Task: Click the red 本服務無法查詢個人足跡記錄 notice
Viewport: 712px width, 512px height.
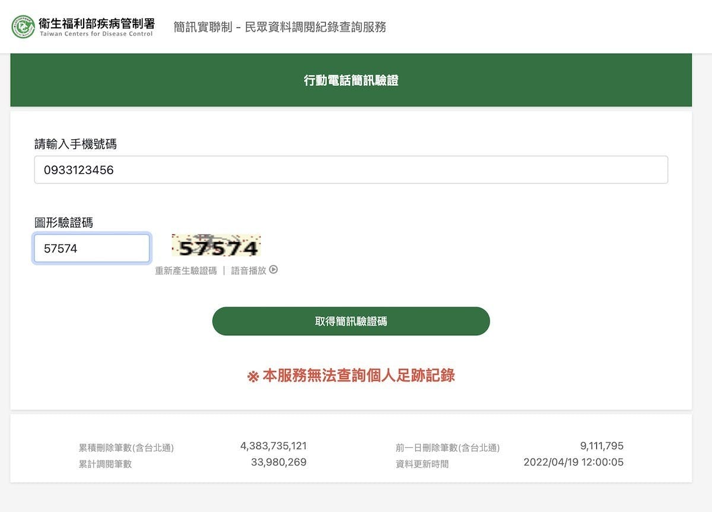Action: [x=351, y=376]
